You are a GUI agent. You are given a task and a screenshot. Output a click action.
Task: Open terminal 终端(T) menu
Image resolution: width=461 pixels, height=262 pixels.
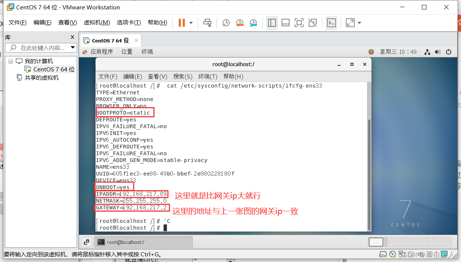tap(208, 76)
